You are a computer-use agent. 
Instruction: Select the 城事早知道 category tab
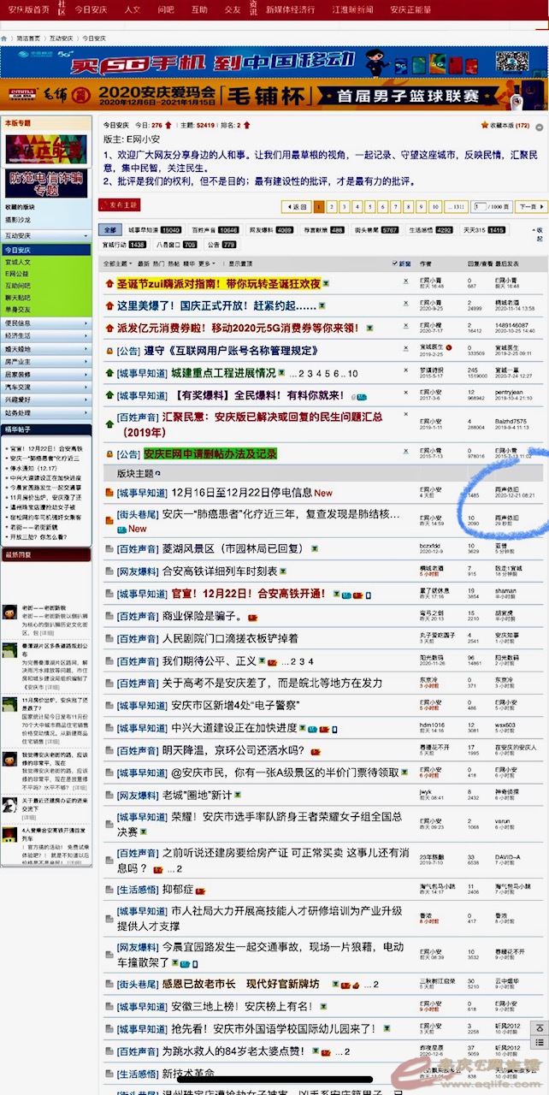coord(154,230)
